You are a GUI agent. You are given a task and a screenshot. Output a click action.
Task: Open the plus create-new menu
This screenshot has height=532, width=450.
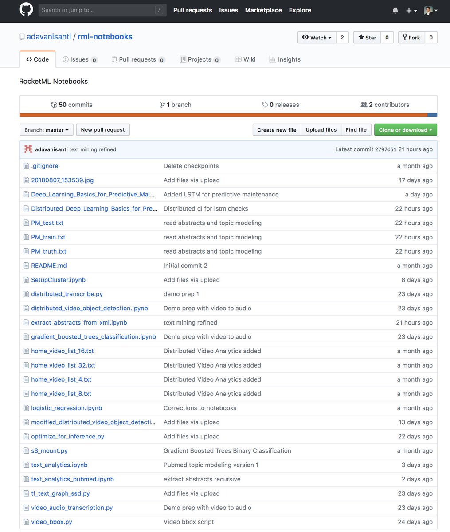[411, 11]
